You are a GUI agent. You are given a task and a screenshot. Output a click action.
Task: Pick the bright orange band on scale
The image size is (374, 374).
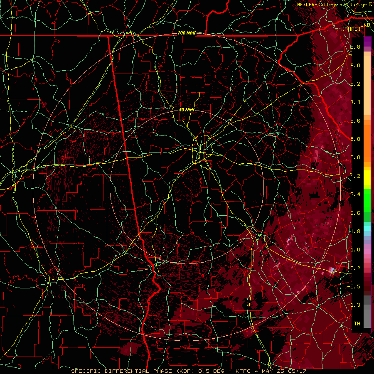[367, 143]
